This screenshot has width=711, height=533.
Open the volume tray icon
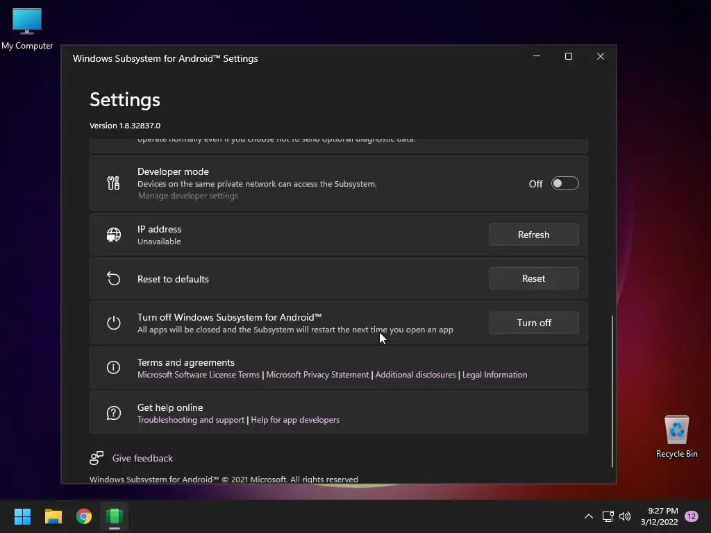(625, 516)
